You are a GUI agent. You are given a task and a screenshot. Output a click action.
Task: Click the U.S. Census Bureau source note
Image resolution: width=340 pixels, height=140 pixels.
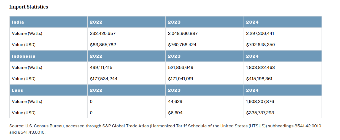click(165, 129)
